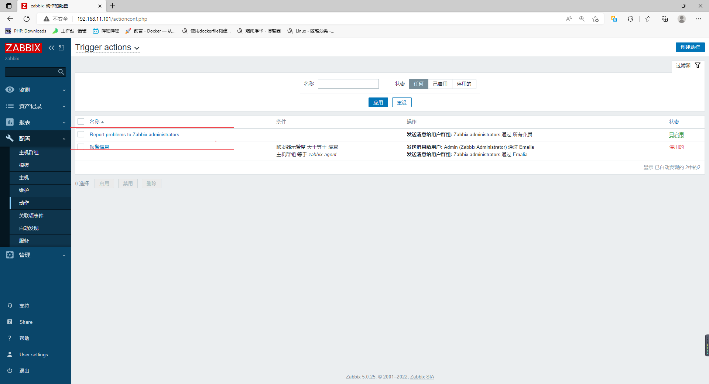This screenshot has height=384, width=709.
Task: Click browser profile avatar
Action: [x=682, y=19]
